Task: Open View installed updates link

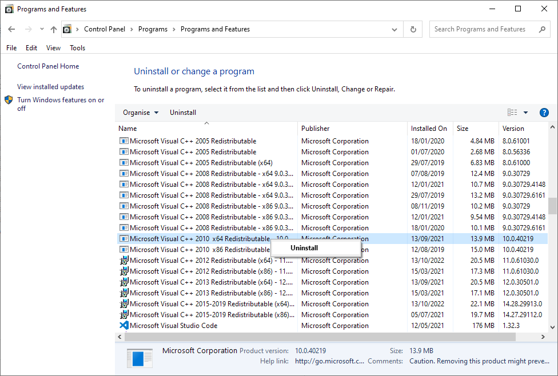Action: [50, 87]
